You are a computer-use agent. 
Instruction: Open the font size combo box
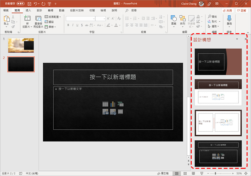100,18
